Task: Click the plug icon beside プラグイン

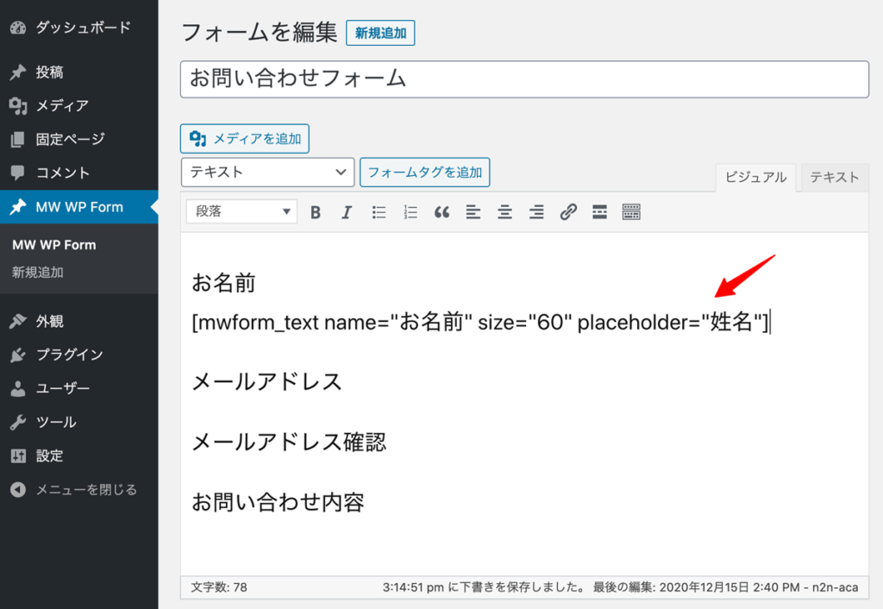Action: pyautogui.click(x=18, y=355)
